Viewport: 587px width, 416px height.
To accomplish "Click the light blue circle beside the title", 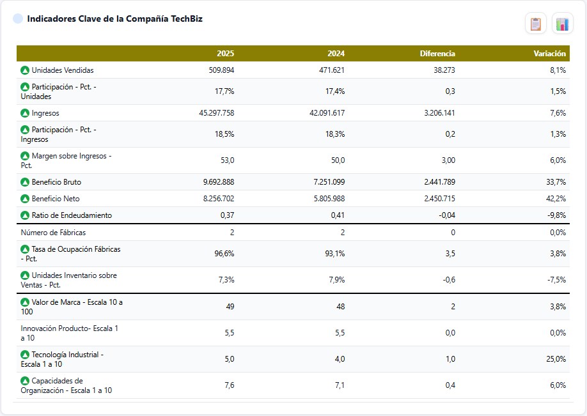I will [18, 19].
